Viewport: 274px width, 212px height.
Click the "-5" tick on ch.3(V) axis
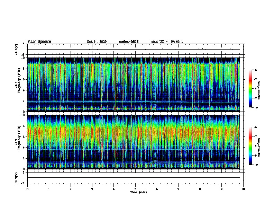pyautogui.click(x=24, y=183)
